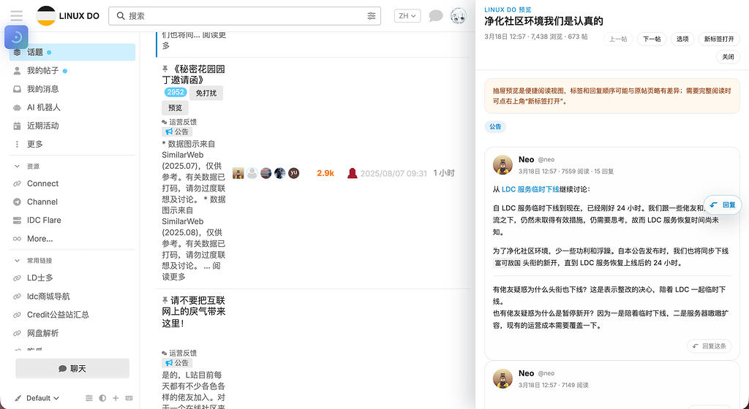Click Neo's avatar in second post
Image resolution: width=749 pixels, height=409 pixels.
(x=503, y=378)
